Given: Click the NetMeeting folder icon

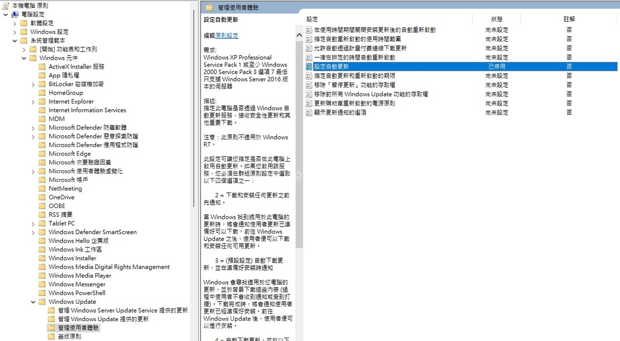Looking at the screenshot, I should [x=42, y=189].
